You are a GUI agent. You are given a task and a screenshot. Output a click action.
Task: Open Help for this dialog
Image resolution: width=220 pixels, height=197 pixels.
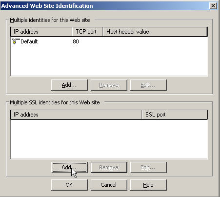point(148,185)
